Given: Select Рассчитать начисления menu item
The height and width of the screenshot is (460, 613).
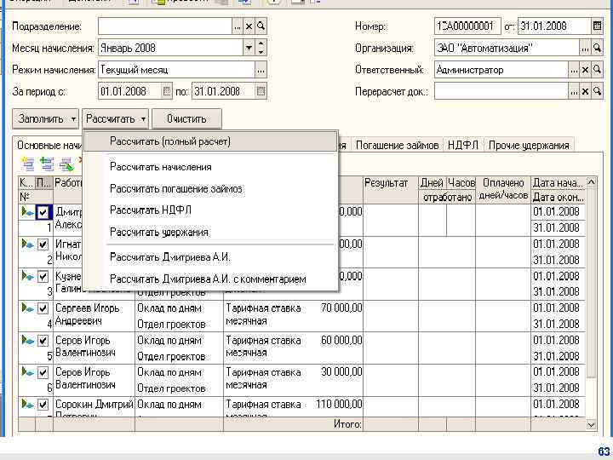Looking at the screenshot, I should 211,167.
